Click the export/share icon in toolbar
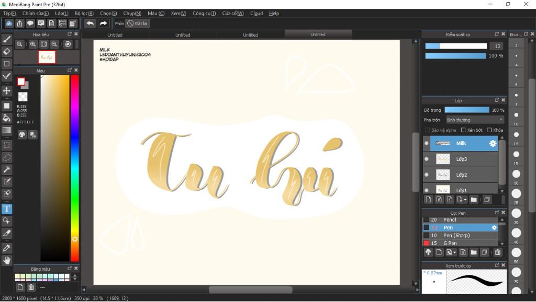Screen dimensions: 536x302 (20, 23)
